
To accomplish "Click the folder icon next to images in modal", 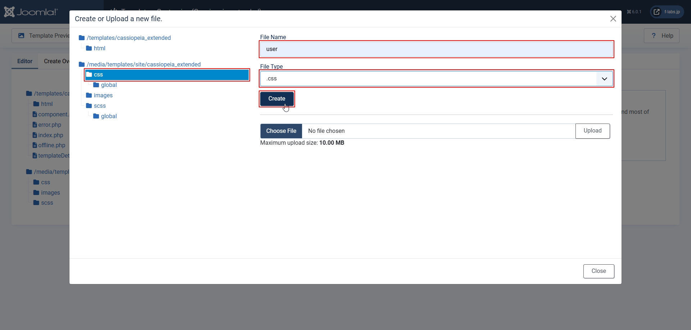I will tap(89, 96).
